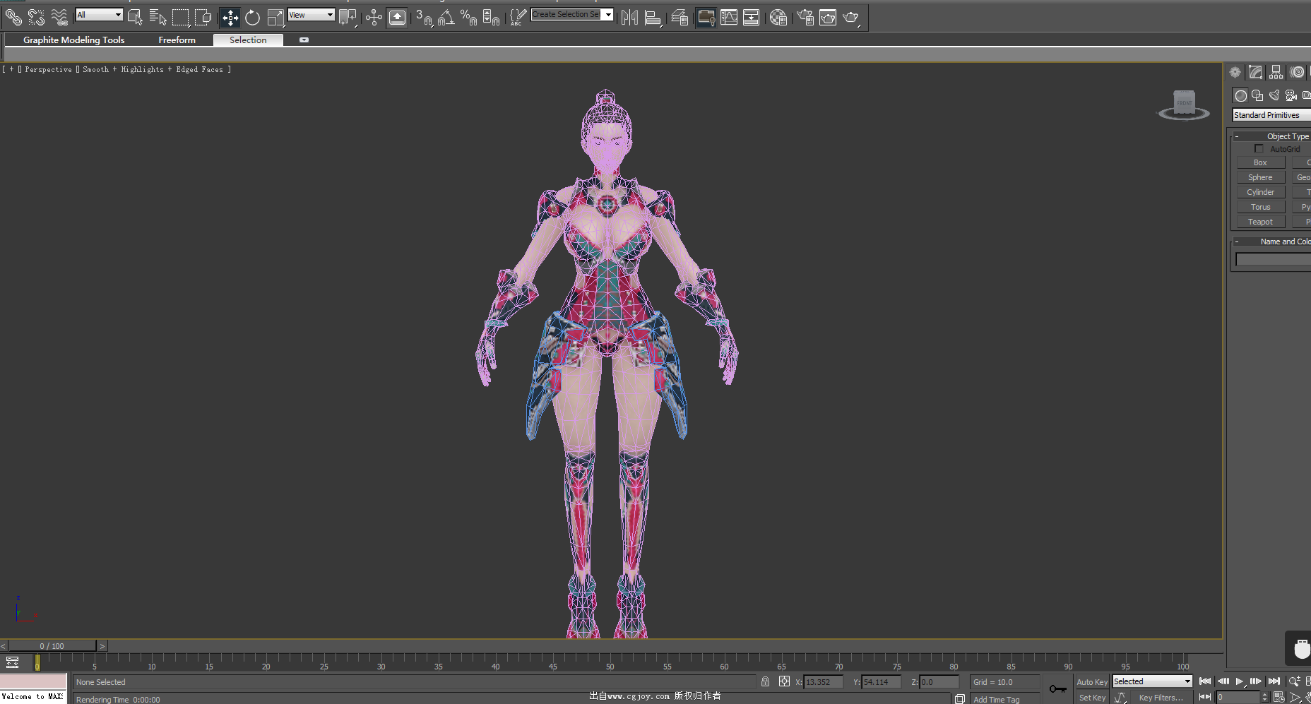Switch to the Freeform tab

(177, 40)
